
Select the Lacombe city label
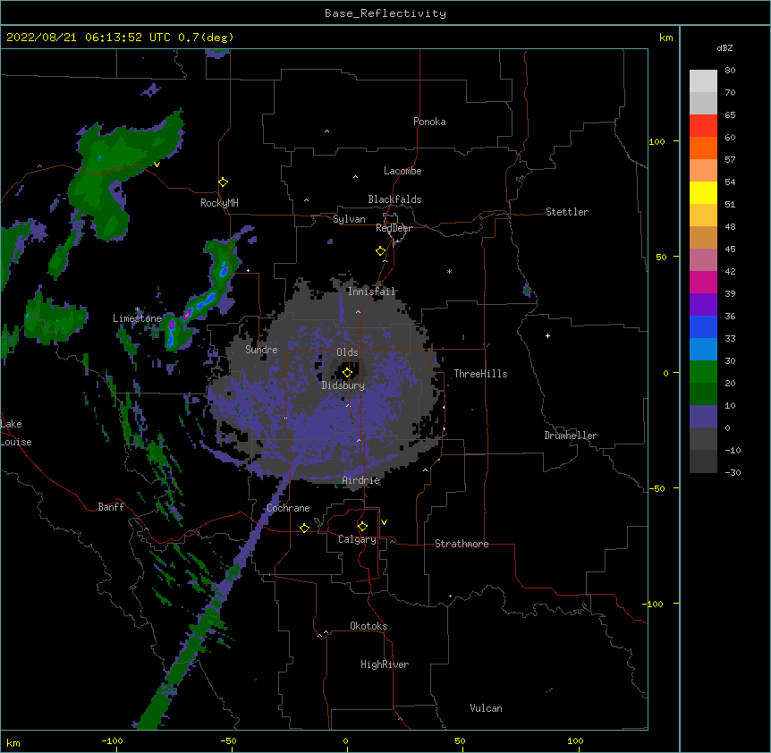click(402, 171)
